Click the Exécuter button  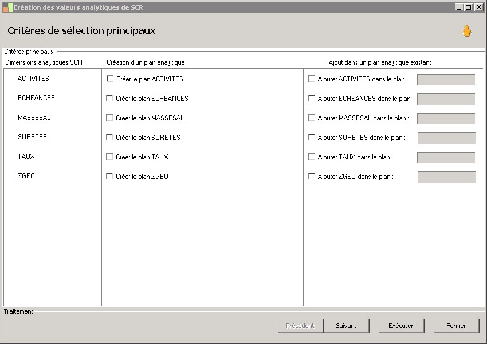401,326
